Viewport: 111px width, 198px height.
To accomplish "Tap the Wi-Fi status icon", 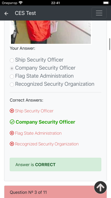I will click(21, 3).
